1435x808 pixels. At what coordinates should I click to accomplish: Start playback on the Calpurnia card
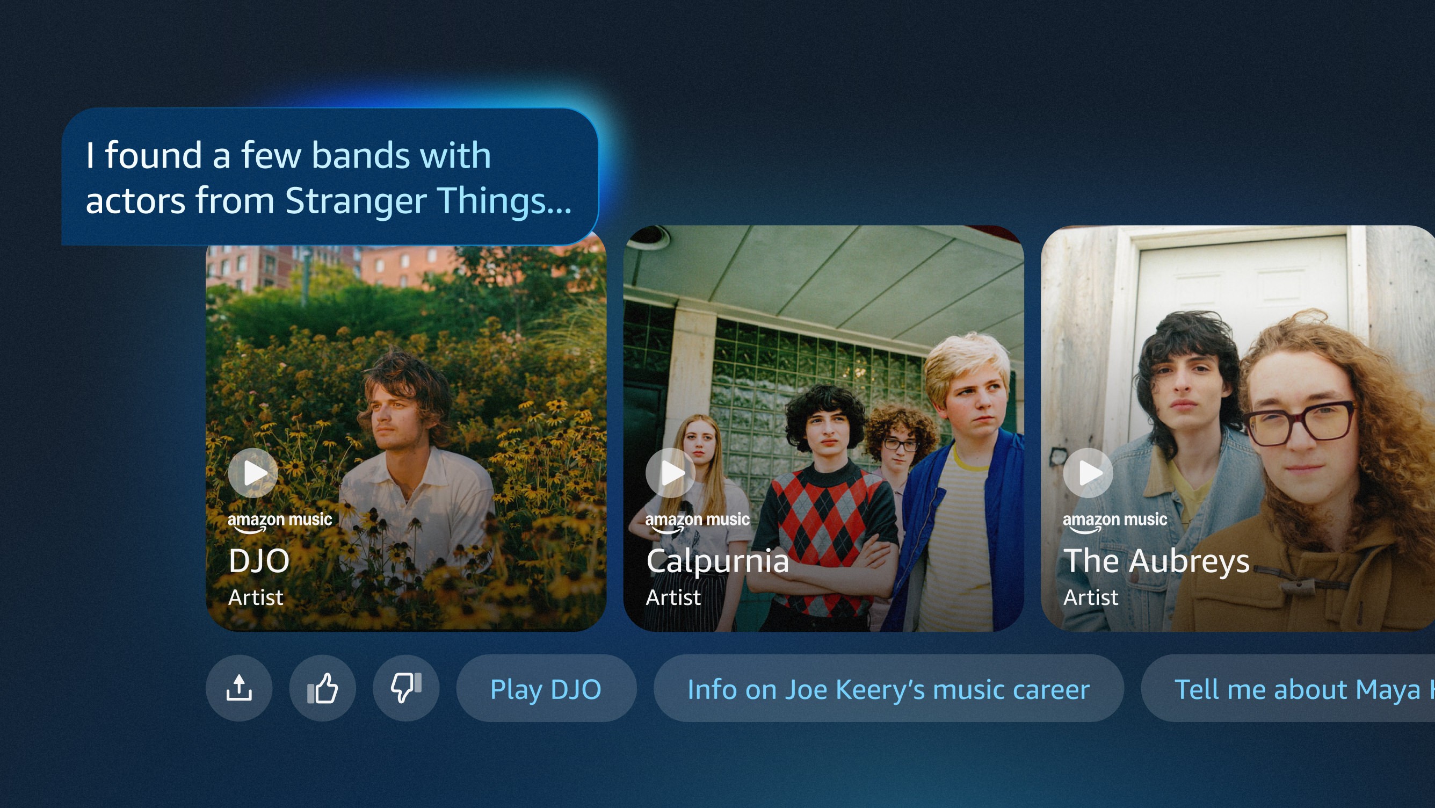point(671,473)
